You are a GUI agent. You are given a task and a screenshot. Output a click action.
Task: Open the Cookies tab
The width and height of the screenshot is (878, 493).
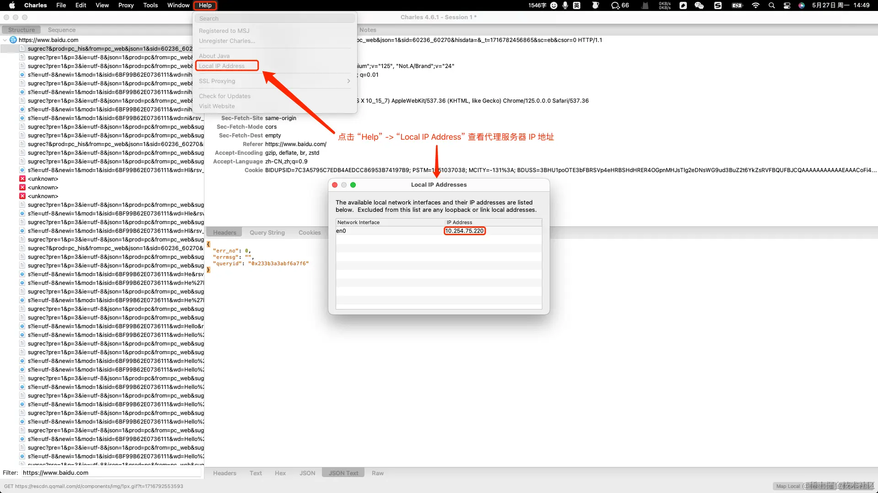[x=310, y=232]
